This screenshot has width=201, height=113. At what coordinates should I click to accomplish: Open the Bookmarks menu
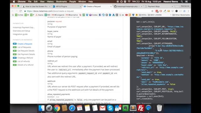(62, 2)
